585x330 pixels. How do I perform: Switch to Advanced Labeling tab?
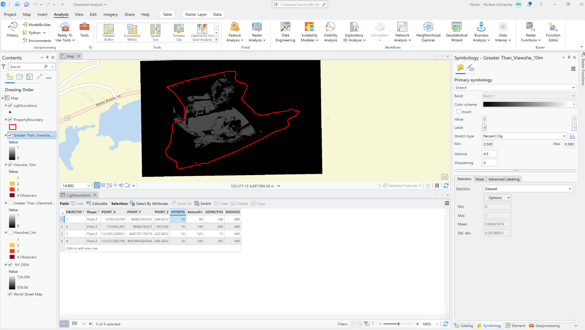[504, 179]
